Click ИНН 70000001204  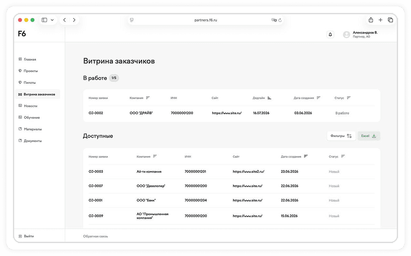[195, 200]
